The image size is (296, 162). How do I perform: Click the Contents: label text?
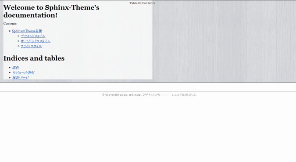(11, 24)
